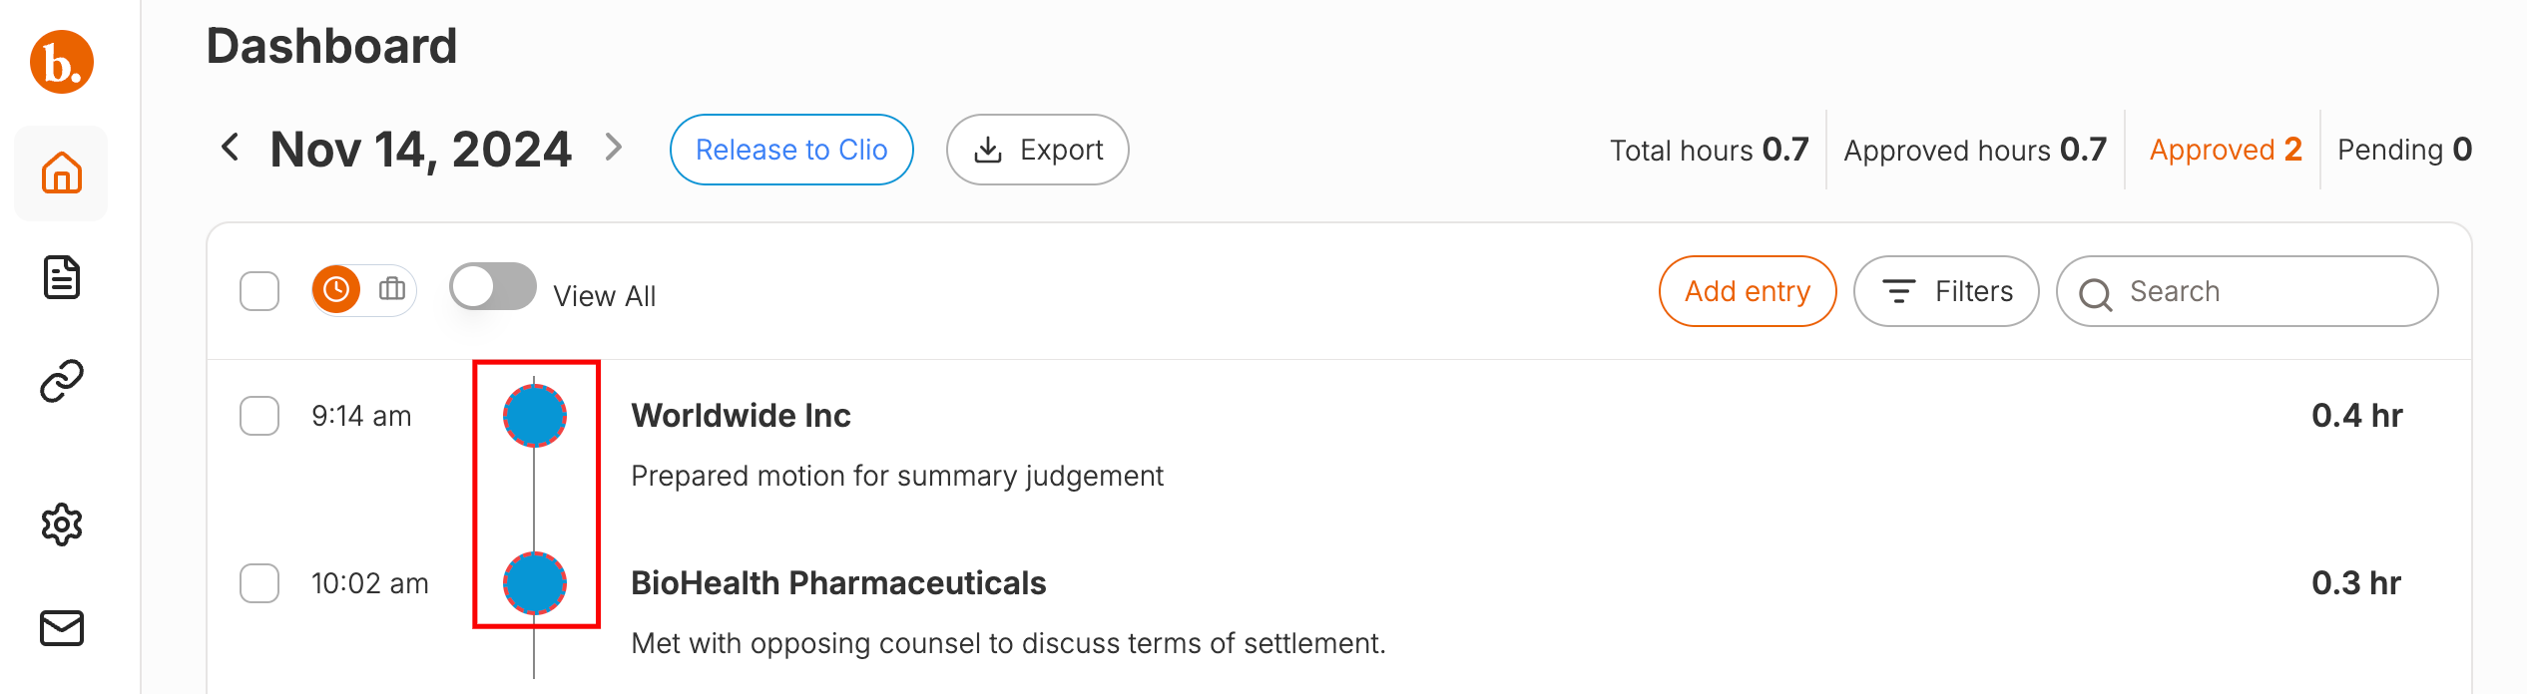Screen dimensions: 2527x694
Task: Switch to the briefcase matter view icon
Action: (392, 290)
